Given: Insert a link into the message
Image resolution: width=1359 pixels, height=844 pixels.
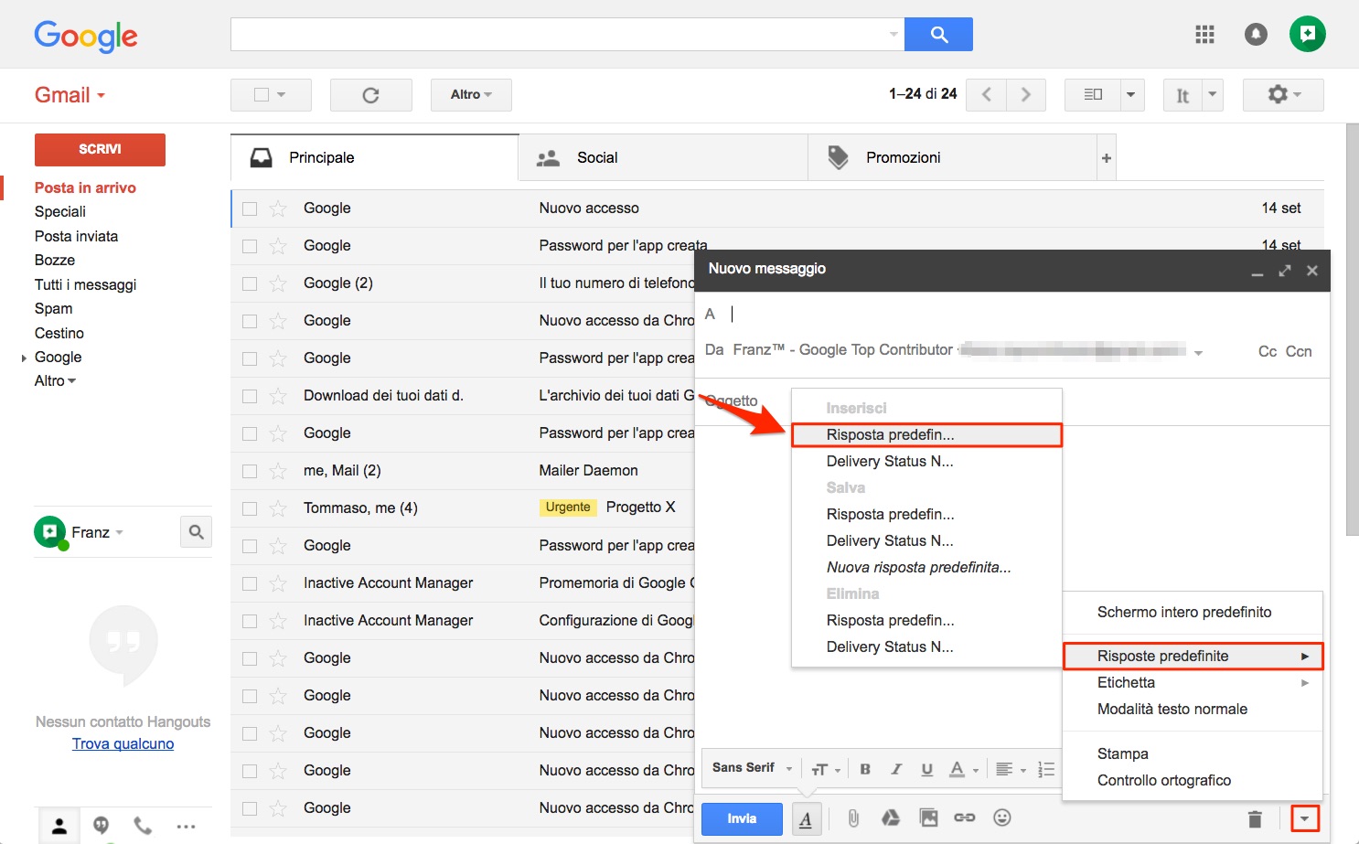Looking at the screenshot, I should tap(965, 818).
